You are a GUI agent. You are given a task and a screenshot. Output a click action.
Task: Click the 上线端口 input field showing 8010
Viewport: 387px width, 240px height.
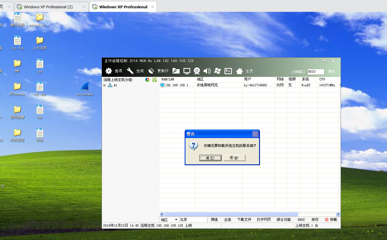(x=316, y=72)
